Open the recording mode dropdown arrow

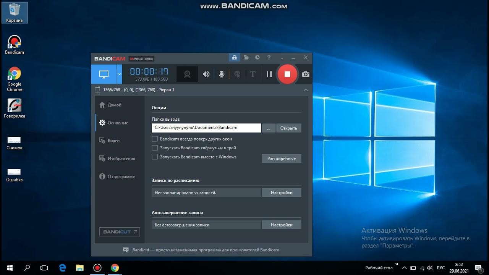(x=120, y=74)
